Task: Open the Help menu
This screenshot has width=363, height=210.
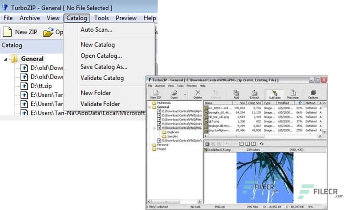Action: 149,18
